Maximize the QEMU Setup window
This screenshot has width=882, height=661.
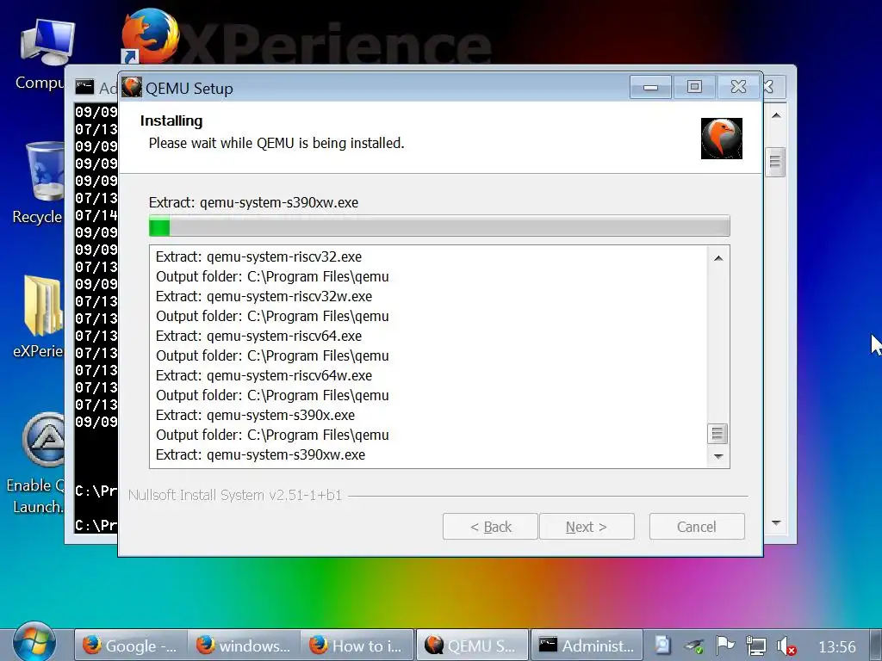pos(694,87)
